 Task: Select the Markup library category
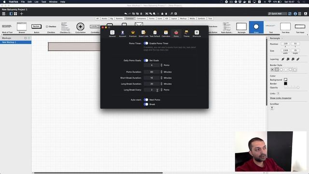point(183,18)
